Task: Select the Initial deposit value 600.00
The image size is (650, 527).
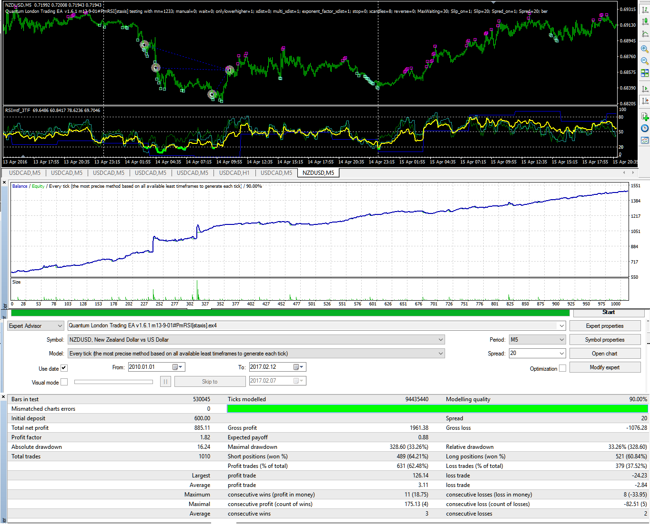Action: pos(202,418)
